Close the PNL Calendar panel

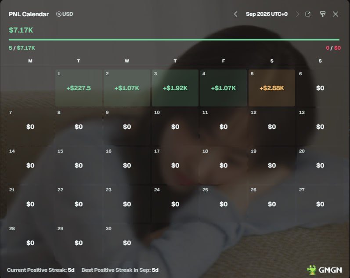pos(336,14)
